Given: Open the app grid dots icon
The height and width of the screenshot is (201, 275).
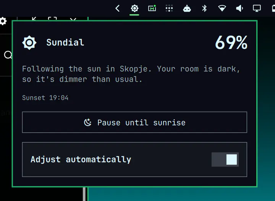Looking at the screenshot, I should tap(169, 8).
